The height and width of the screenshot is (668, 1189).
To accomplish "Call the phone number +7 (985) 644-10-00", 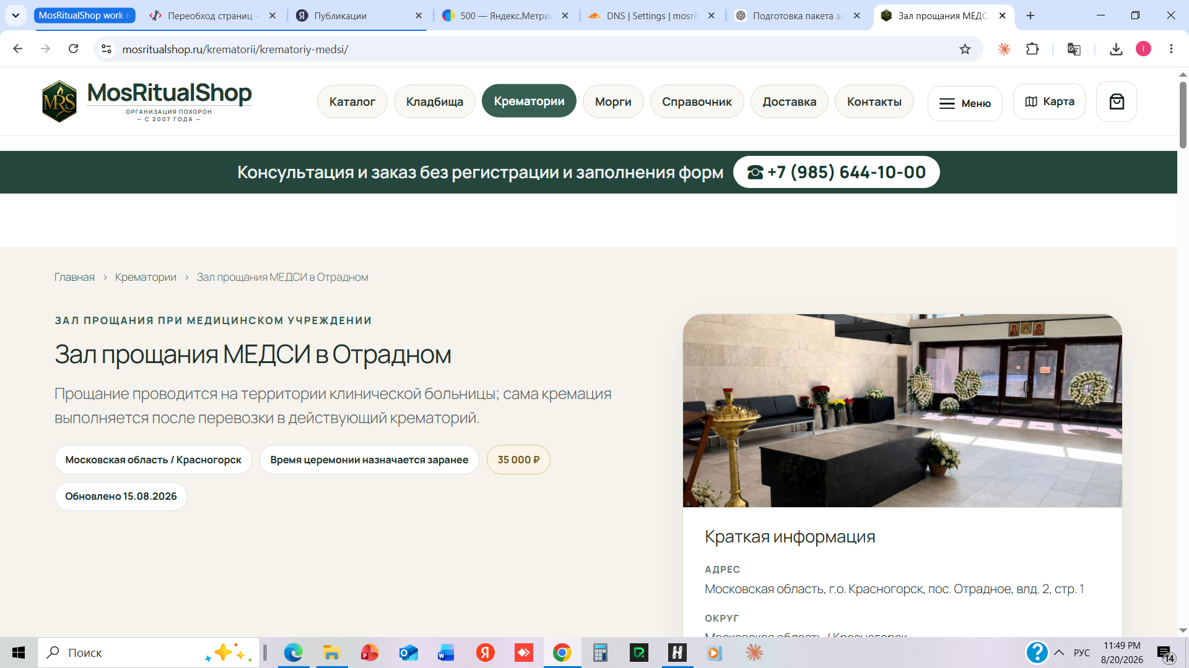I will click(x=837, y=172).
